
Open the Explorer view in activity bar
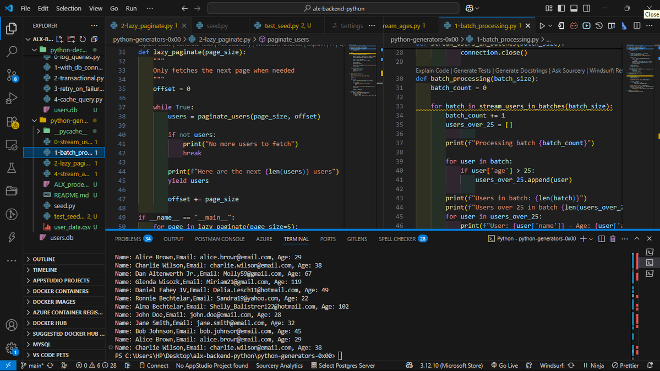[12, 29]
